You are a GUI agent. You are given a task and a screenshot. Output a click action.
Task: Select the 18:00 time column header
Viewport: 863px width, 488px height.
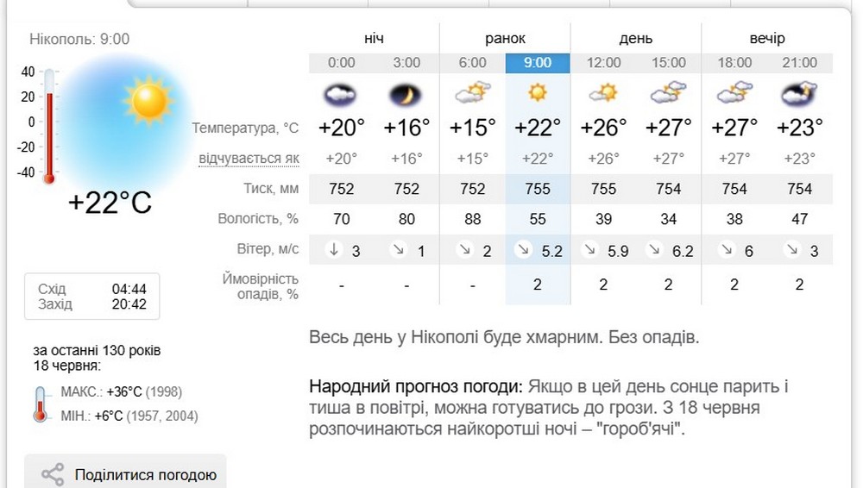coord(734,63)
